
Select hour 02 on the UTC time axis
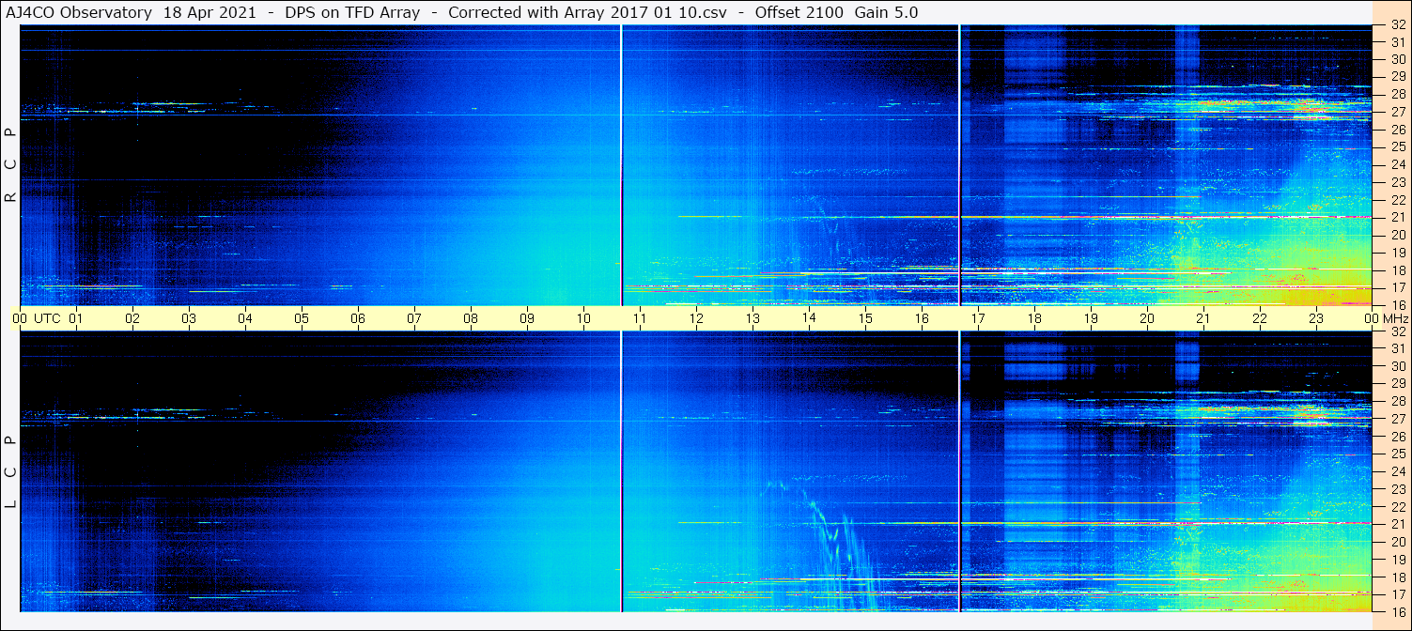(132, 318)
